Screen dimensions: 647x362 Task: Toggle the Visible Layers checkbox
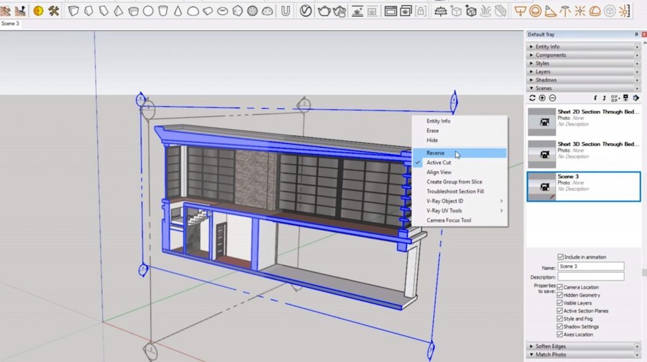click(560, 303)
